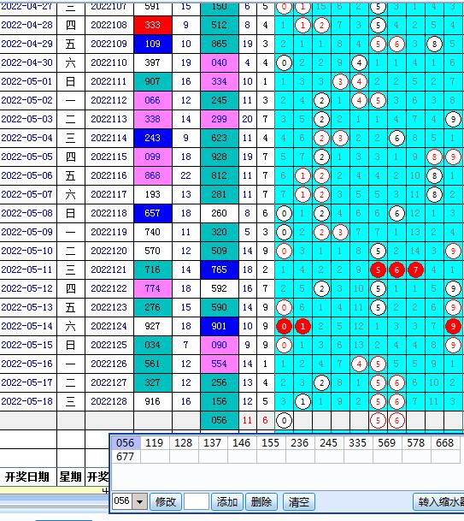This screenshot has height=521, width=464.
Task: Click the 添加 button
Action: pos(227,501)
